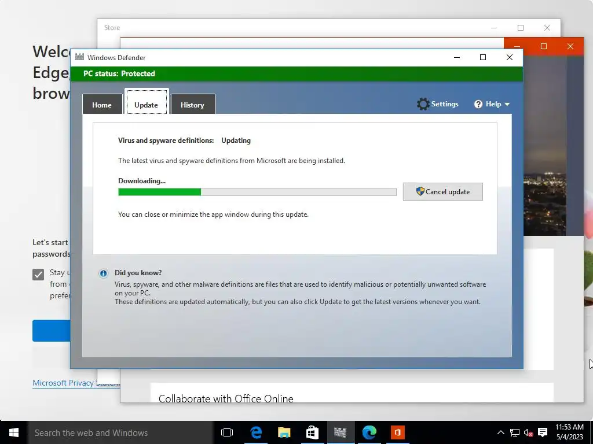Click the Did you know info icon
The image size is (593, 444).
tap(103, 273)
